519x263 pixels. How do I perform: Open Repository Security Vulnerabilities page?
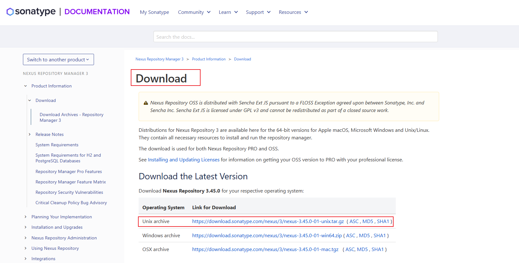coord(69,192)
